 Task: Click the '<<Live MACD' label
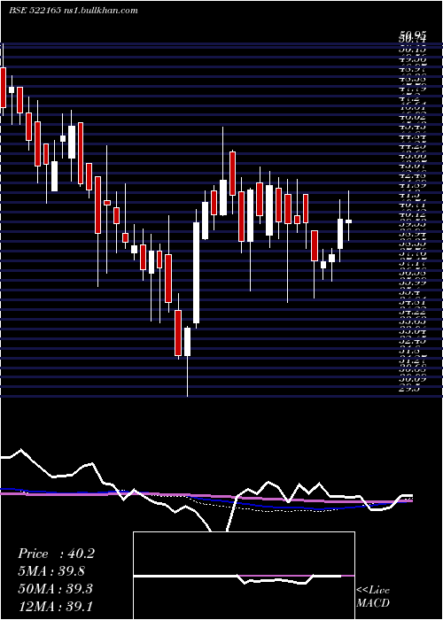pyautogui.click(x=373, y=597)
